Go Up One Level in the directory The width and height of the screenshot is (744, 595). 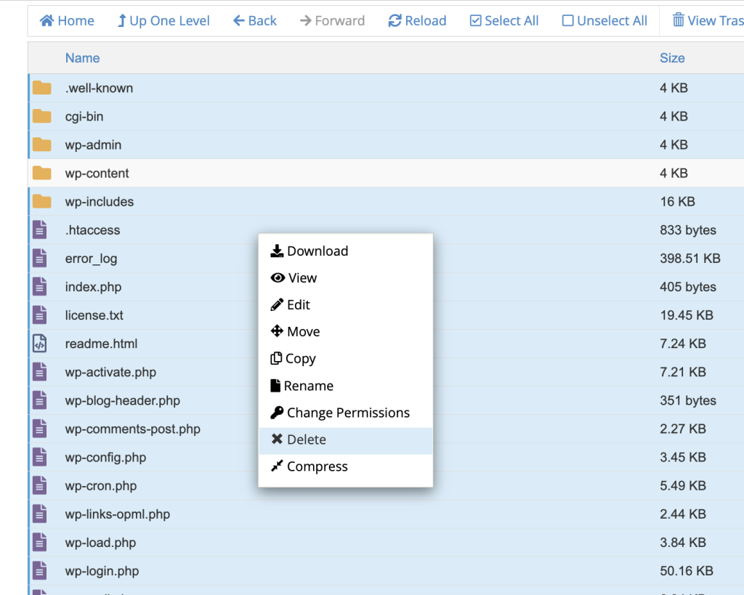tap(163, 21)
